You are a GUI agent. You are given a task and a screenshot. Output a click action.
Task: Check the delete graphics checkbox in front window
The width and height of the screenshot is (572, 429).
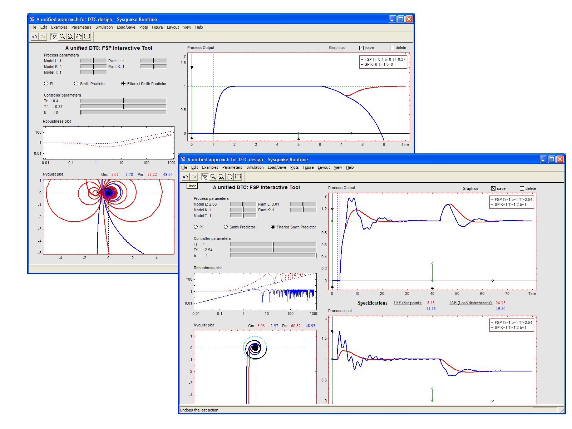tap(522, 188)
